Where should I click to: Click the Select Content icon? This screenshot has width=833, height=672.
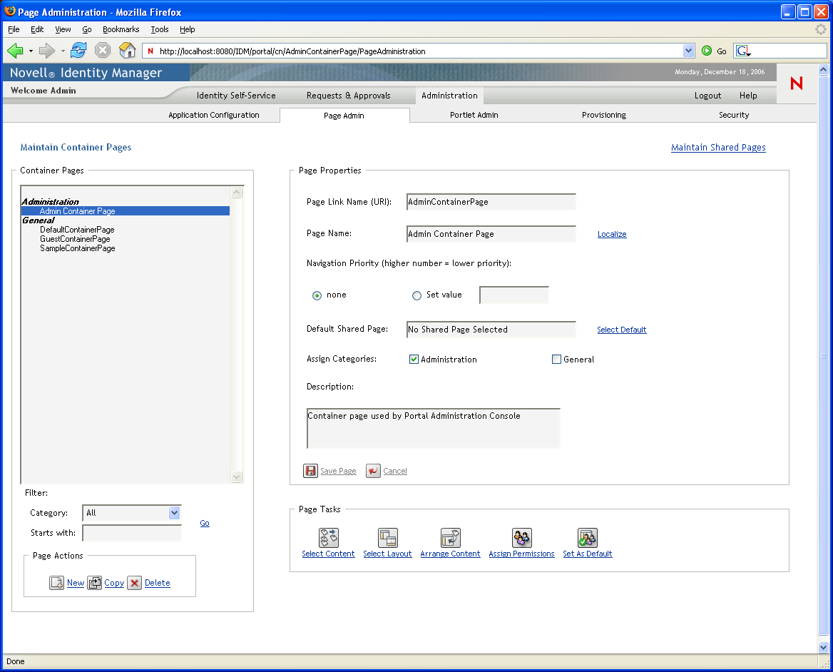[328, 538]
